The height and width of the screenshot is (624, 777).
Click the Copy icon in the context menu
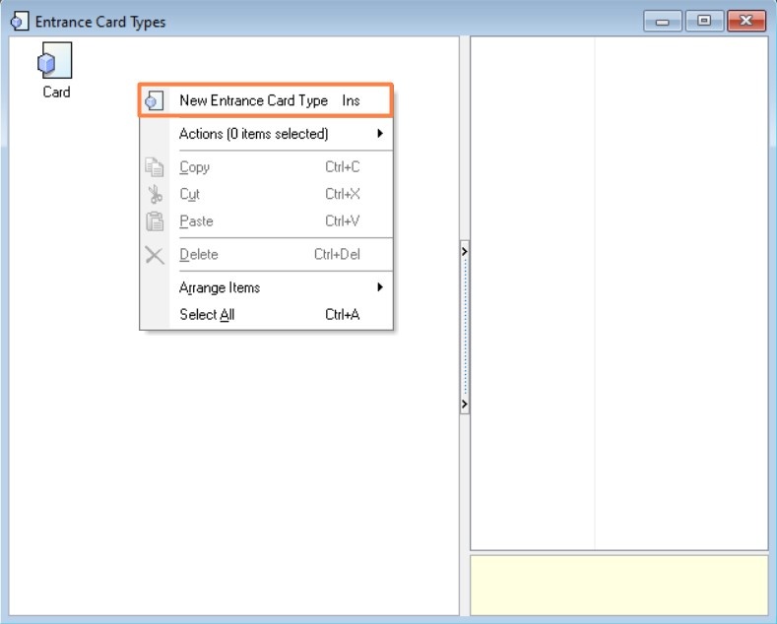click(x=154, y=167)
